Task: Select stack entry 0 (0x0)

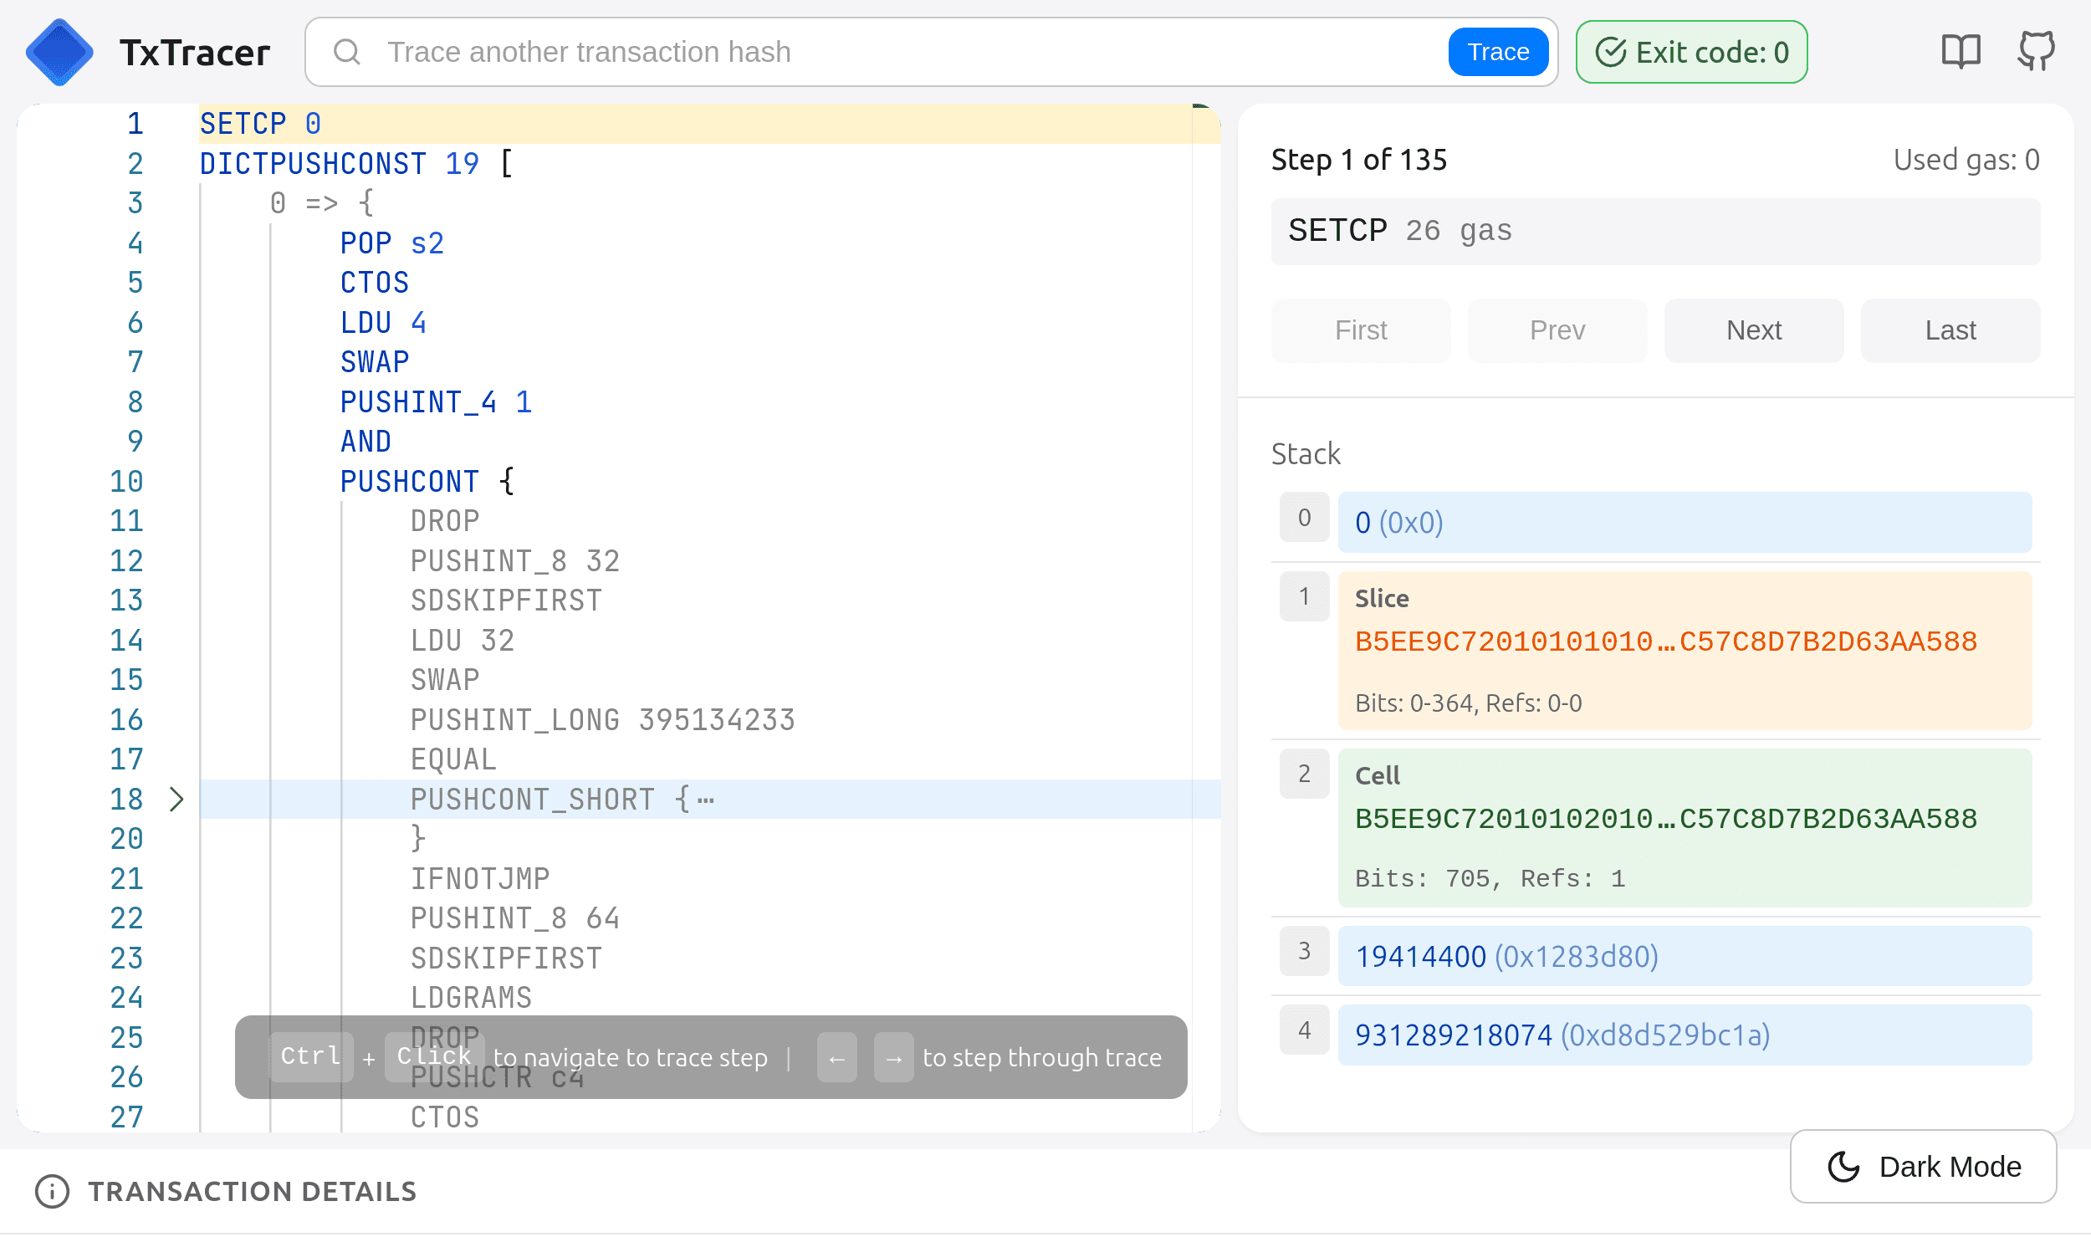Action: [x=1685, y=523]
